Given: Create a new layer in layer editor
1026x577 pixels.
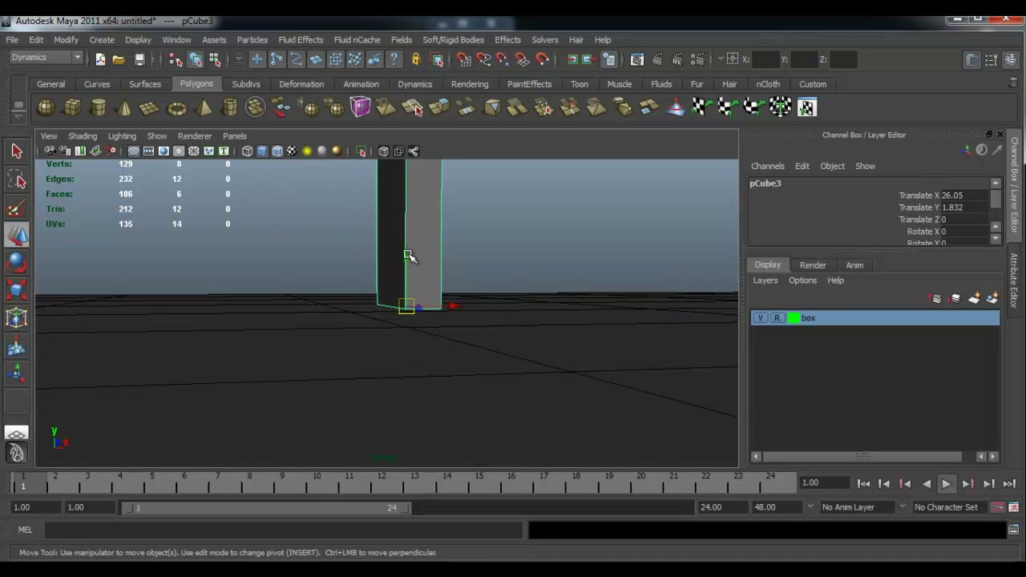Looking at the screenshot, I should (974, 299).
